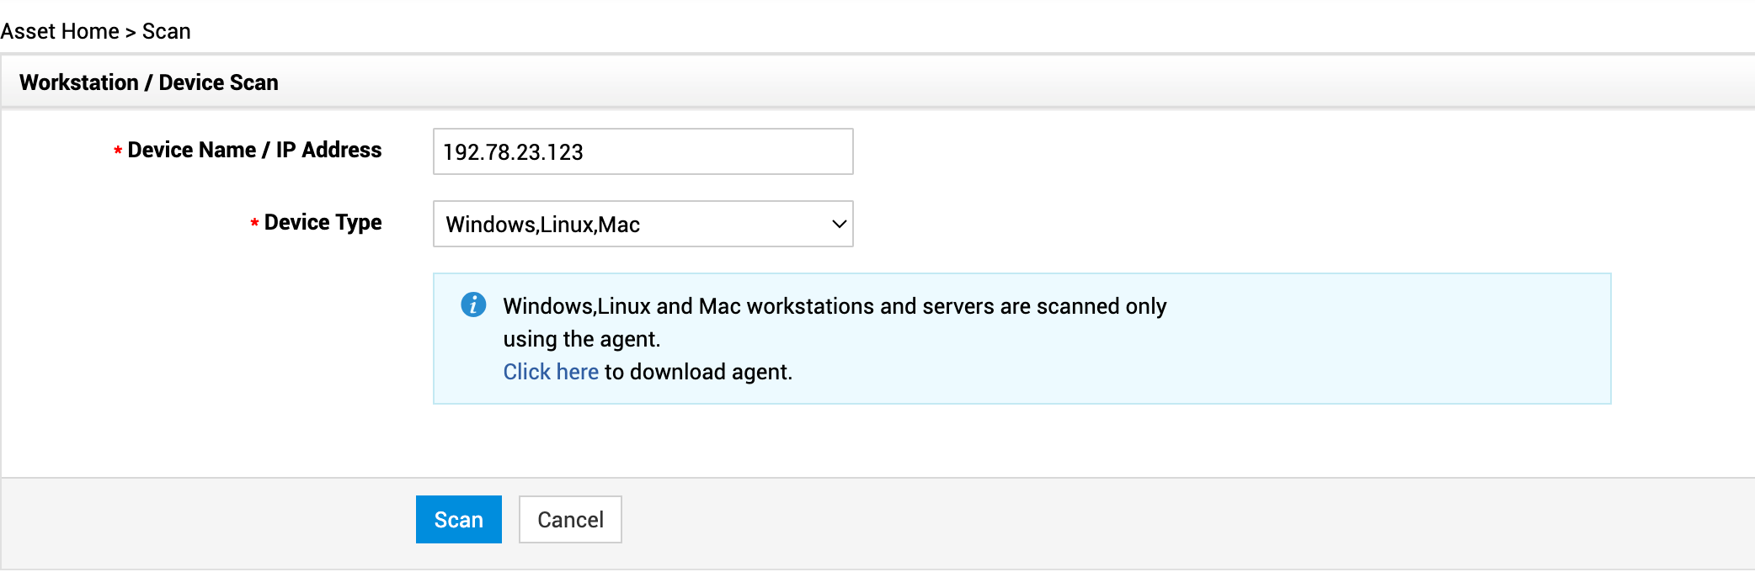This screenshot has height=572, width=1755.
Task: Click the "192.78.23.123" text in the field
Action: click(x=513, y=152)
